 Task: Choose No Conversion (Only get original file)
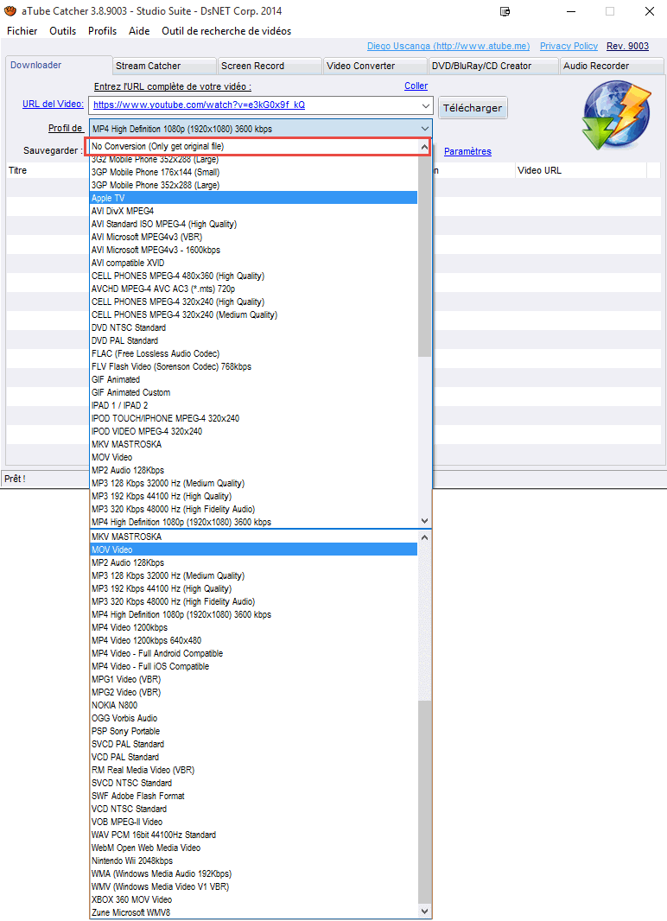[254, 146]
